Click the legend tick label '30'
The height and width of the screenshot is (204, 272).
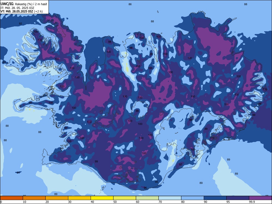coord(70,202)
